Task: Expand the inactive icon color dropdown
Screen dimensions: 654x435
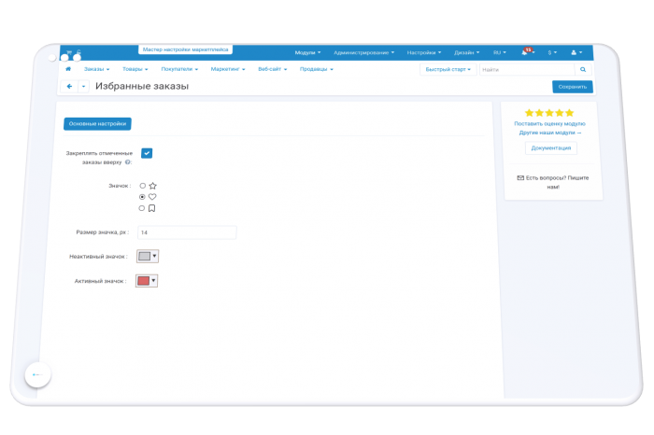Action: [x=148, y=257]
